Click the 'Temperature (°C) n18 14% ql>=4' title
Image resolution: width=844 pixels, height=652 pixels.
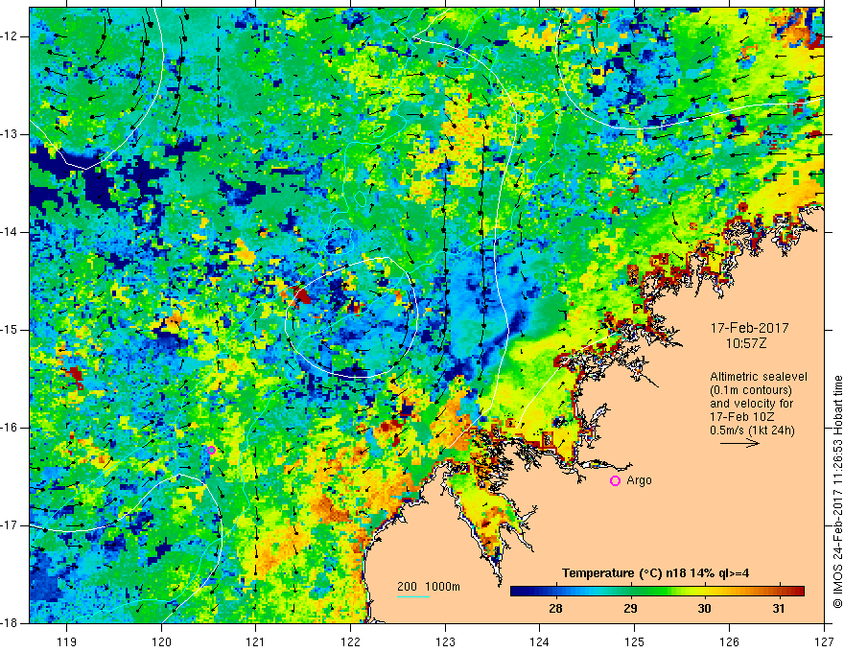click(655, 573)
